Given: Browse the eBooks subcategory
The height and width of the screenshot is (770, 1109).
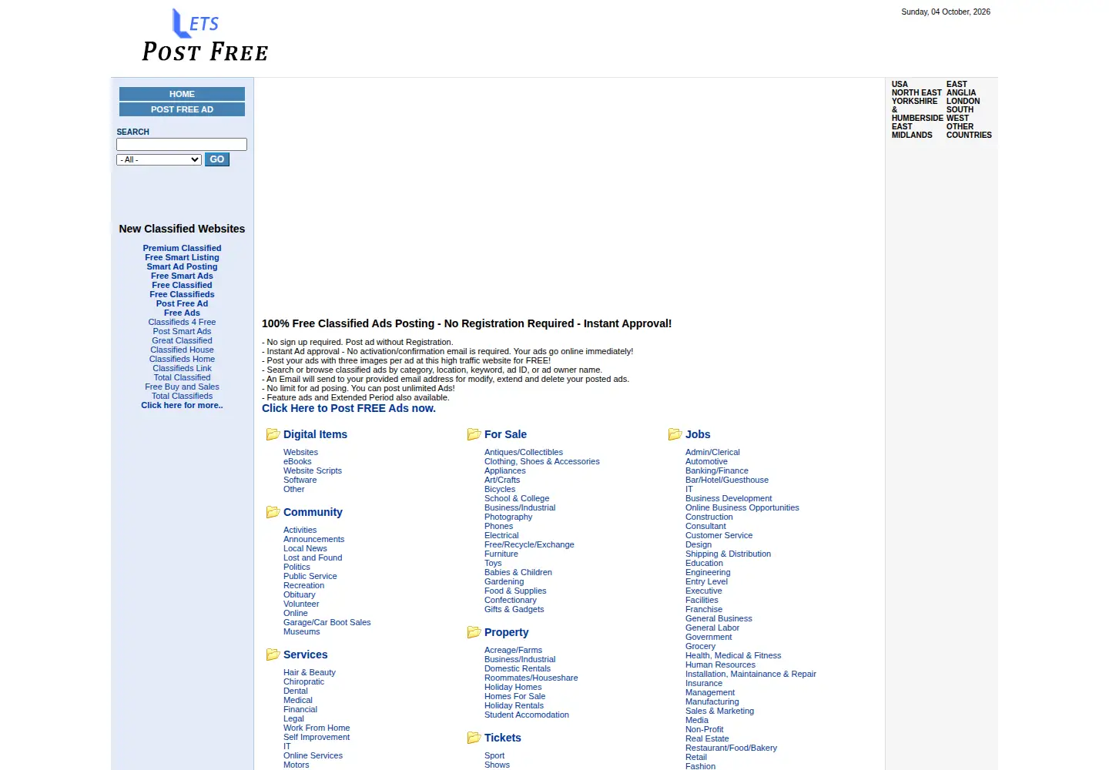Looking at the screenshot, I should pos(297,461).
